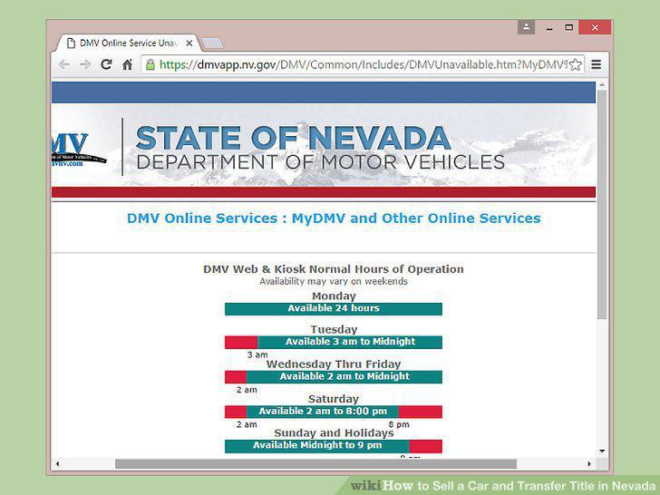This screenshot has height=495, width=660.
Task: Click the Monday label
Action: point(334,296)
